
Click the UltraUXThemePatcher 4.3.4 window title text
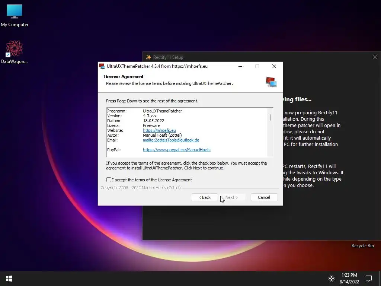tap(157, 66)
